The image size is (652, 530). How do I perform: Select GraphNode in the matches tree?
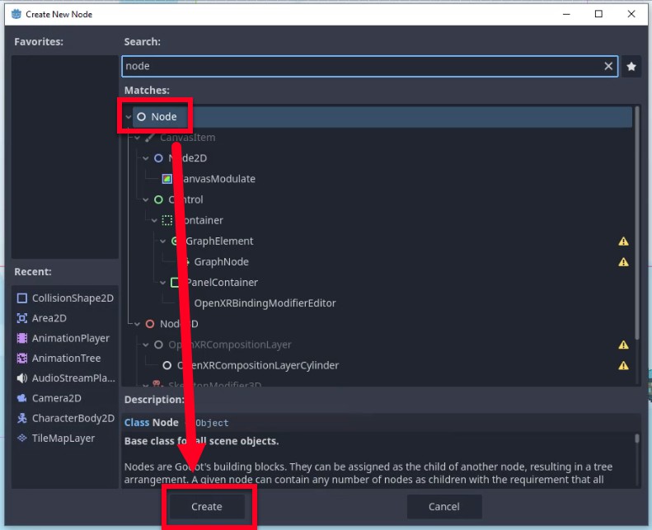[221, 262]
